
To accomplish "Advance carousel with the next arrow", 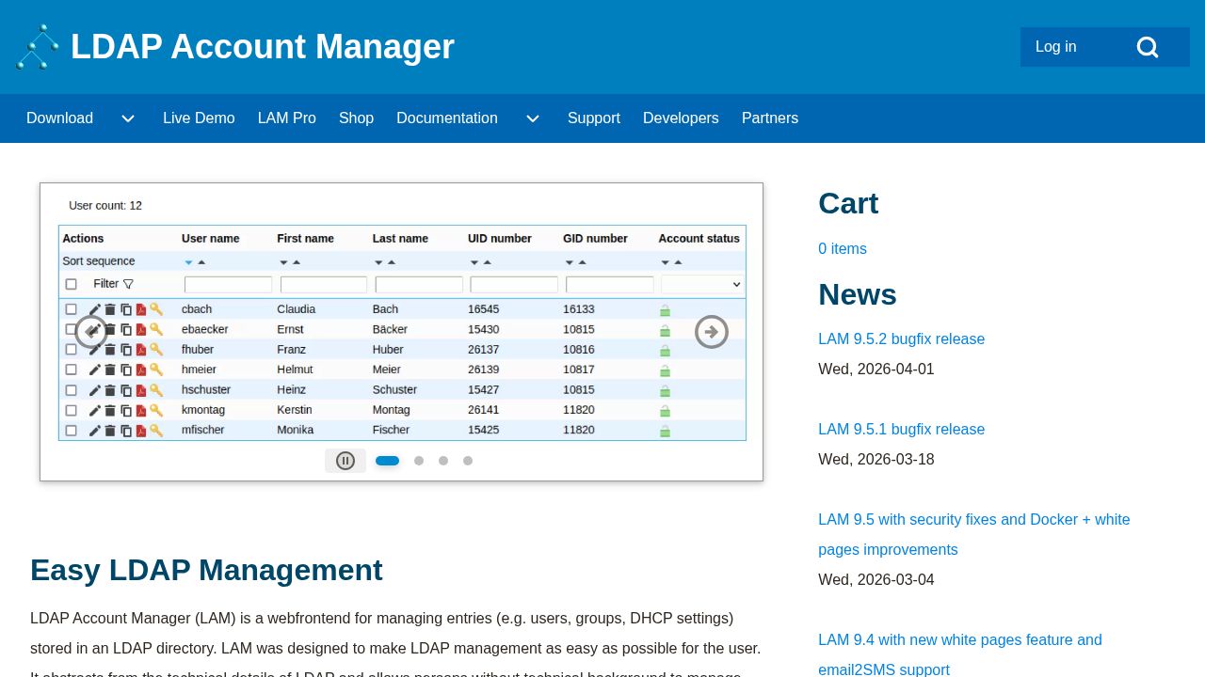I will coord(712,332).
